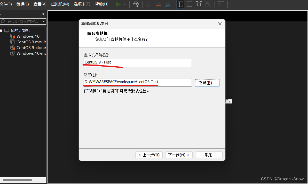The height and width of the screenshot is (184, 308).
Task: Select the CentOS 9-clone virtual machine
Action: pyautogui.click(x=31, y=48)
